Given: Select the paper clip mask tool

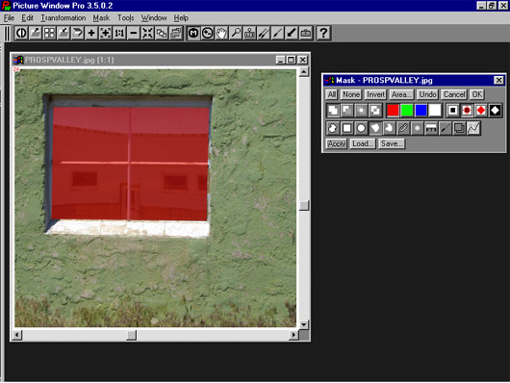Looking at the screenshot, I should click(402, 128).
